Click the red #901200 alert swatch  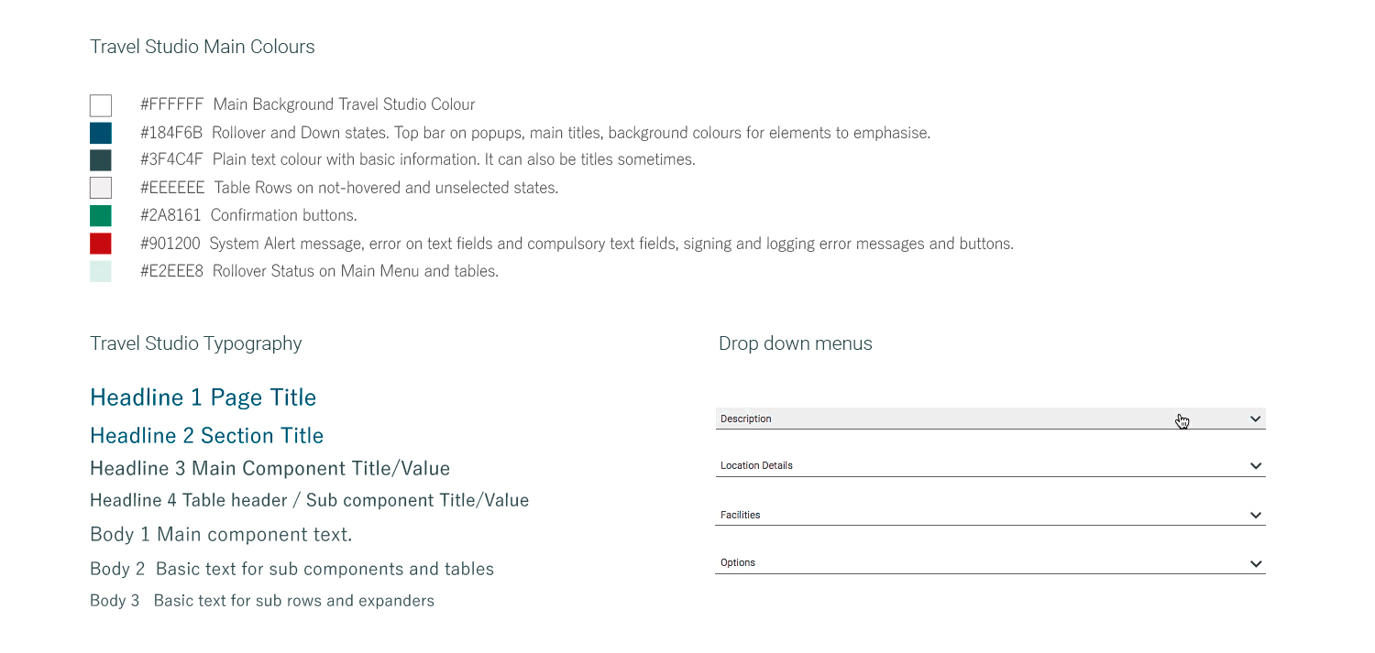click(x=101, y=244)
